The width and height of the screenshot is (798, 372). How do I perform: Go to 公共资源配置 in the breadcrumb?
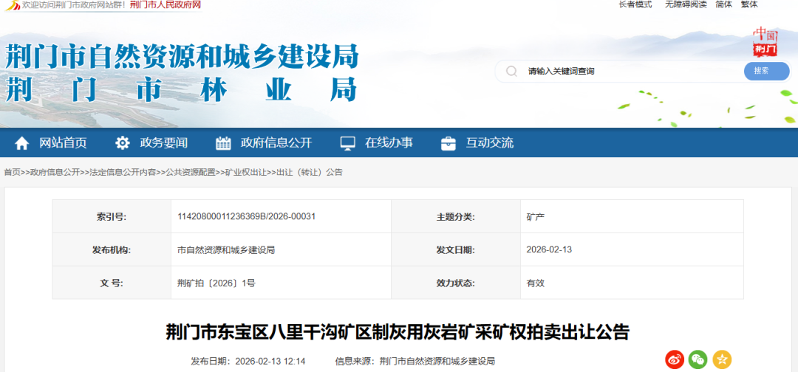click(191, 172)
